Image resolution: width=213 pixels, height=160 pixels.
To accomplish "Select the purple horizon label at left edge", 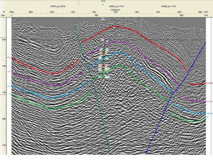I will (9, 72).
